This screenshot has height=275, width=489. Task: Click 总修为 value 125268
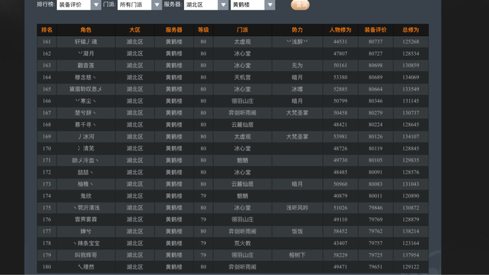(x=411, y=42)
